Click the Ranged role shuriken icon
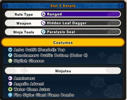Image resolution: width=127 pixels, height=100 pixels. coord(43,14)
